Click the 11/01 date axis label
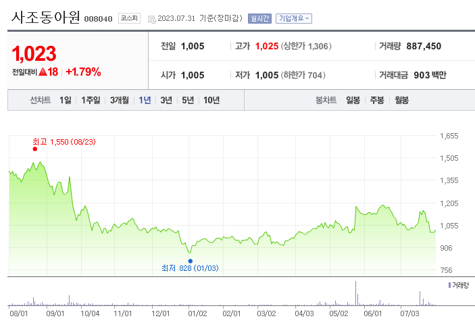Viewport: 475px width, 329px height. (x=123, y=313)
